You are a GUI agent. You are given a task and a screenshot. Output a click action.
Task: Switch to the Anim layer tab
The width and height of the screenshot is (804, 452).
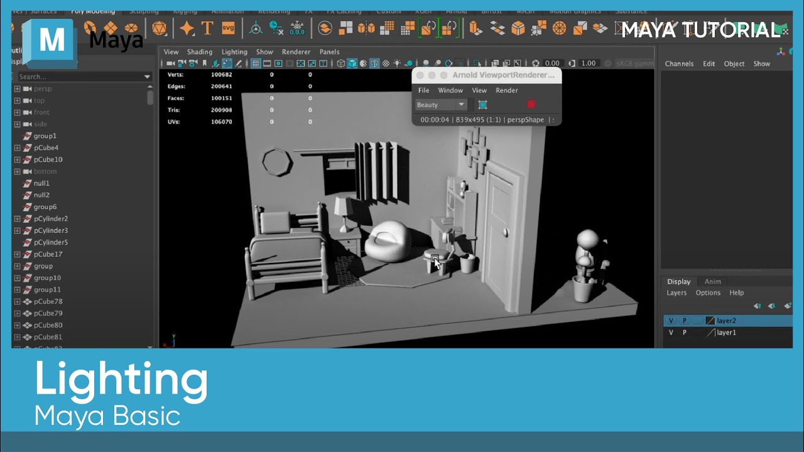coord(712,281)
